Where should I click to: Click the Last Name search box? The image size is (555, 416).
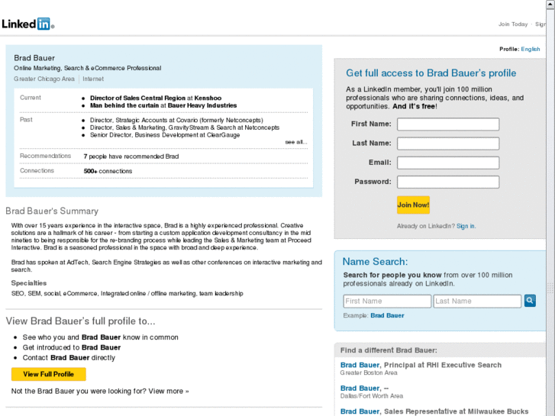477,301
